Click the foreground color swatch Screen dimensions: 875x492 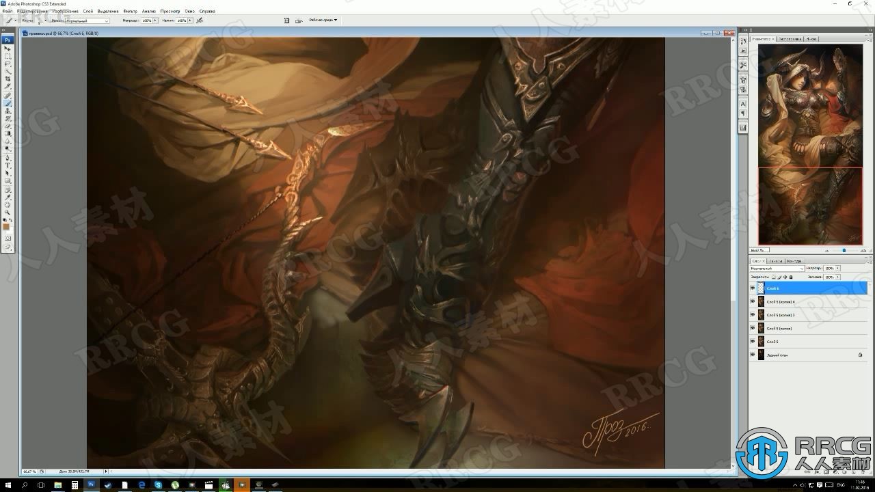tap(7, 225)
